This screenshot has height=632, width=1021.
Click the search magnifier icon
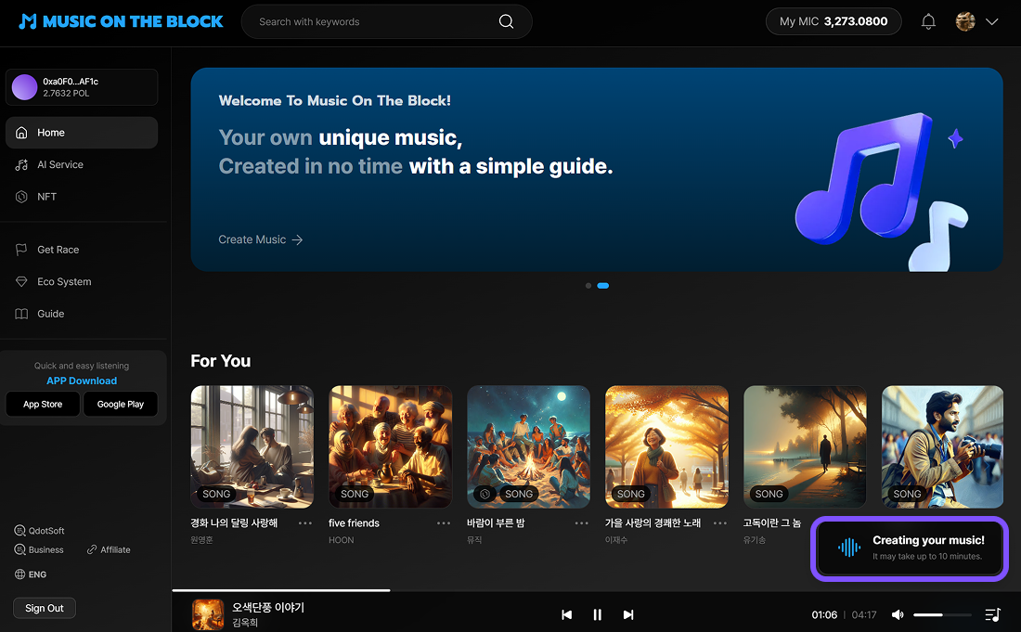506,22
